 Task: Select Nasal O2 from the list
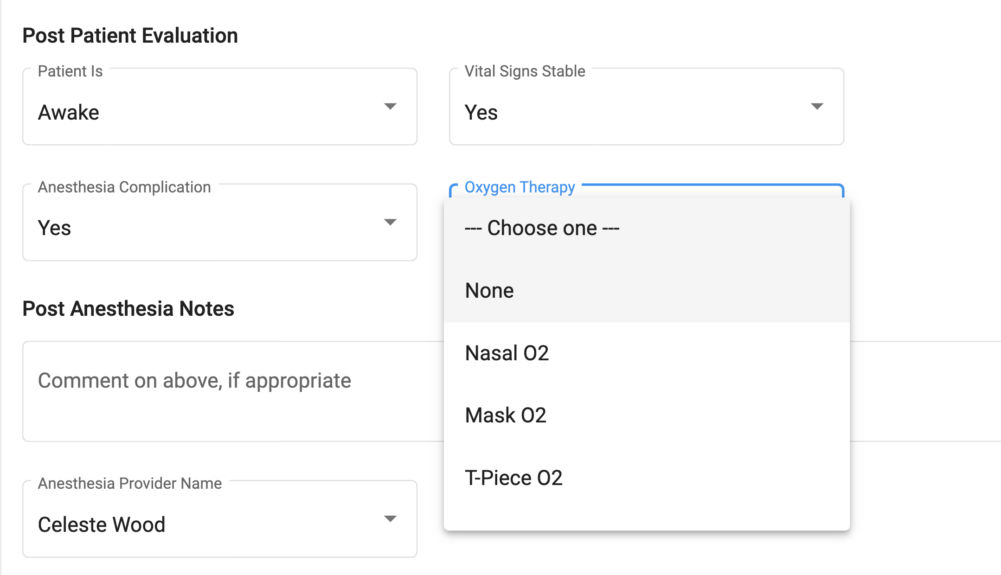point(507,353)
